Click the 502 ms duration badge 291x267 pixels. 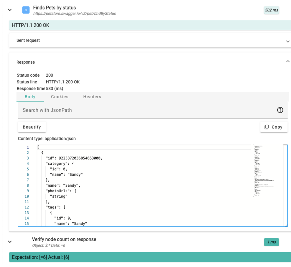click(271, 10)
